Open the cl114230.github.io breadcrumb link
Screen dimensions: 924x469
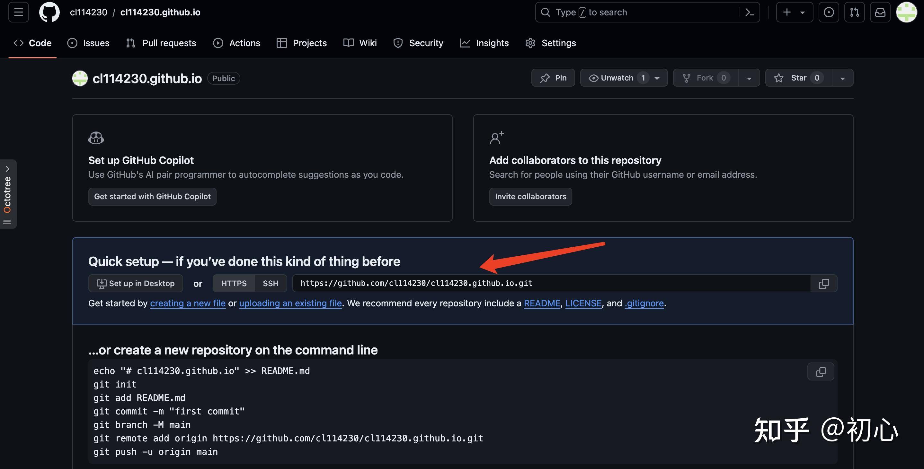[x=160, y=12]
